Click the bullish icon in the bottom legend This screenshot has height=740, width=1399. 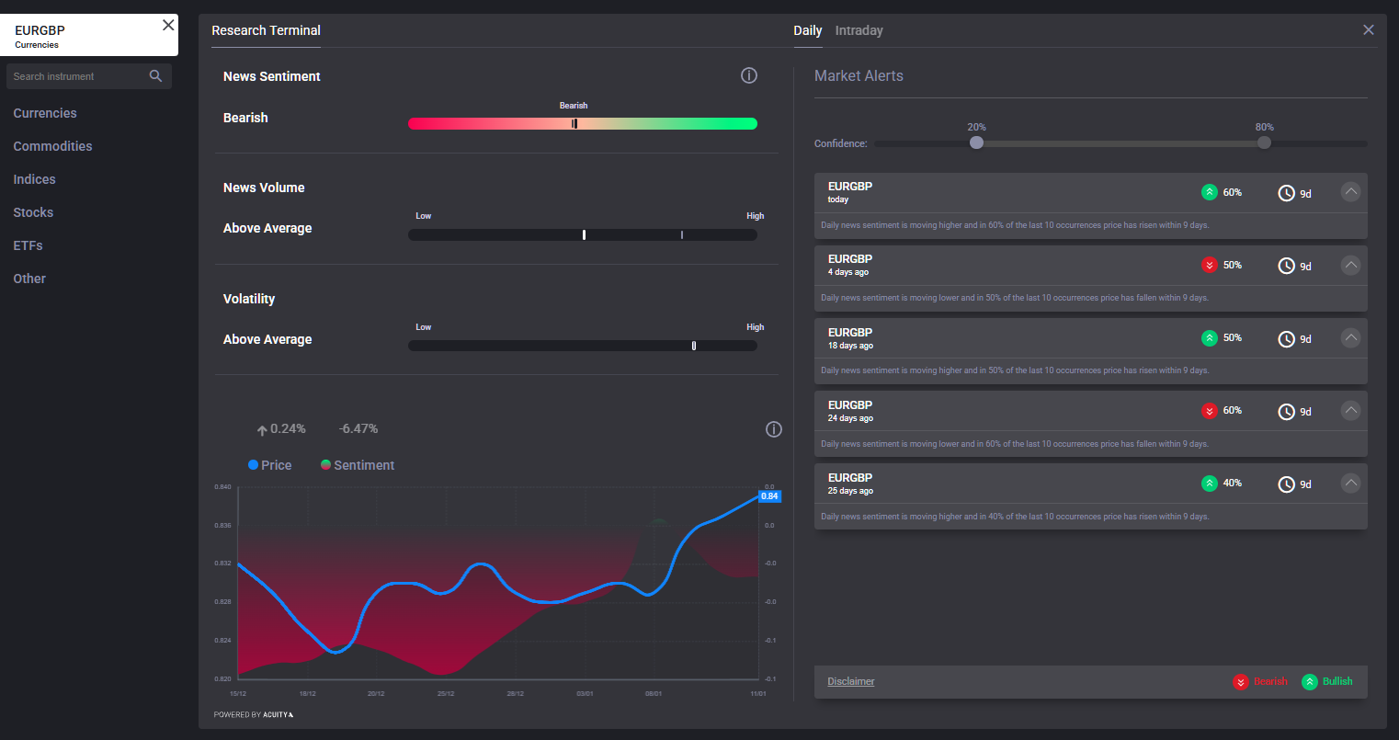[x=1310, y=681]
